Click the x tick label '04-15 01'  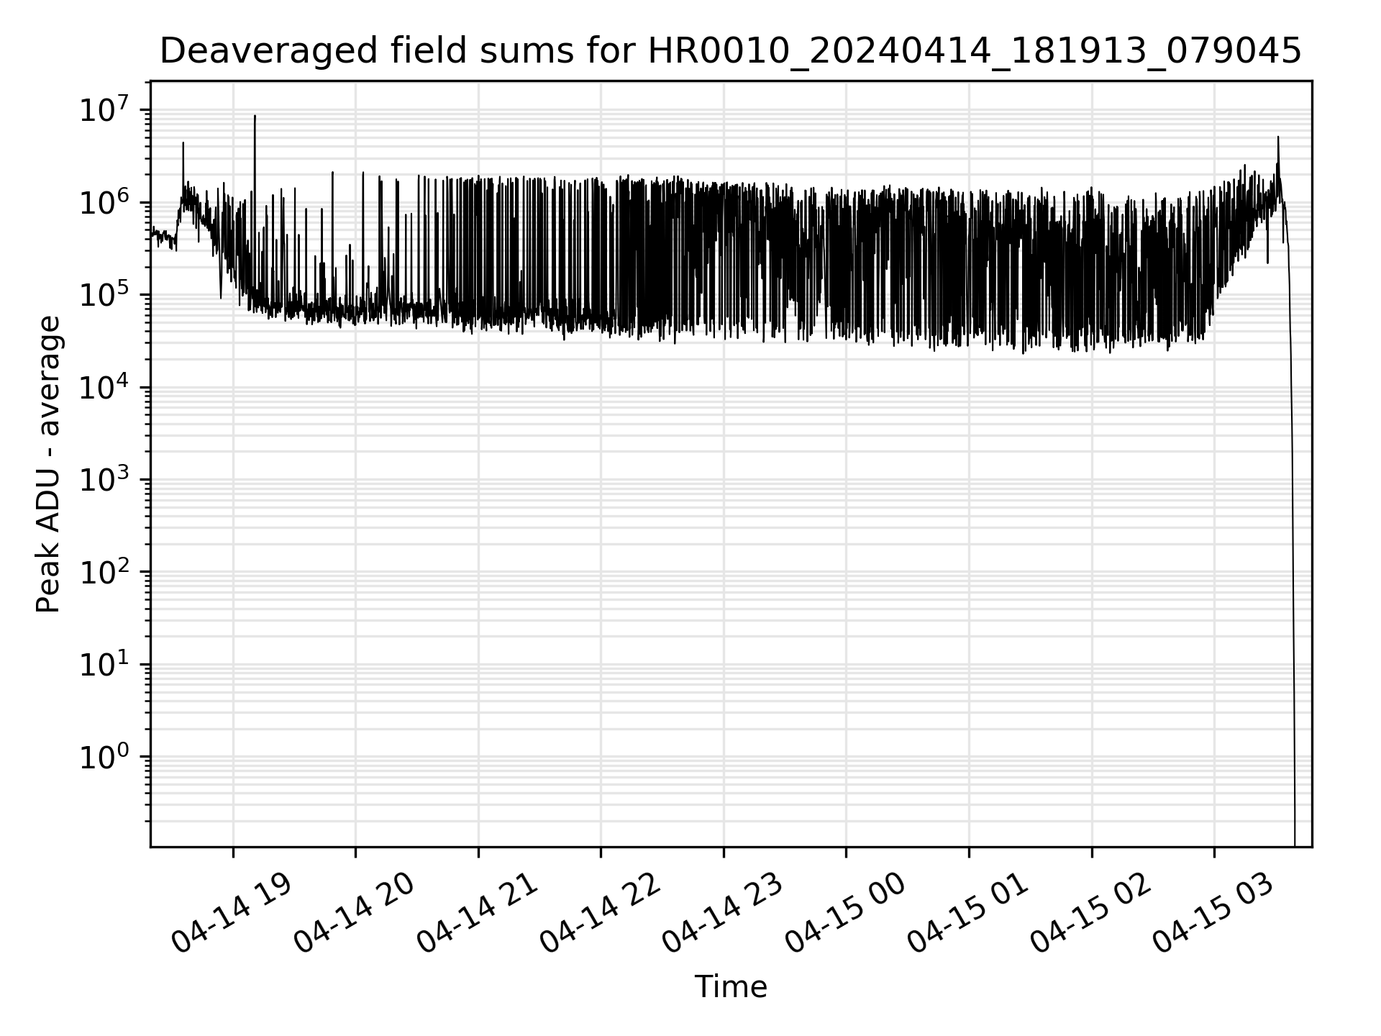(x=968, y=913)
